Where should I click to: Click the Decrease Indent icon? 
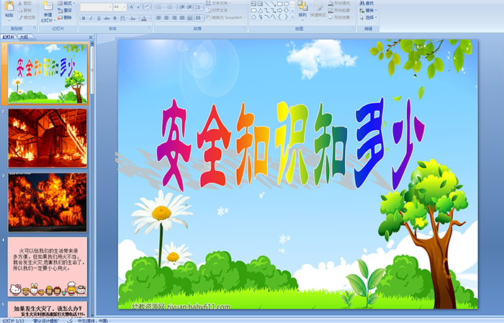click(x=182, y=6)
